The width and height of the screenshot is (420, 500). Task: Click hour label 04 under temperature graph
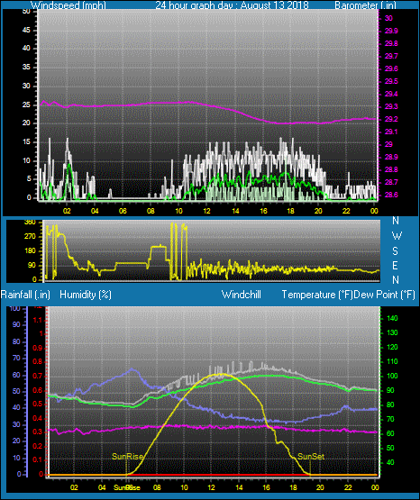(102, 487)
